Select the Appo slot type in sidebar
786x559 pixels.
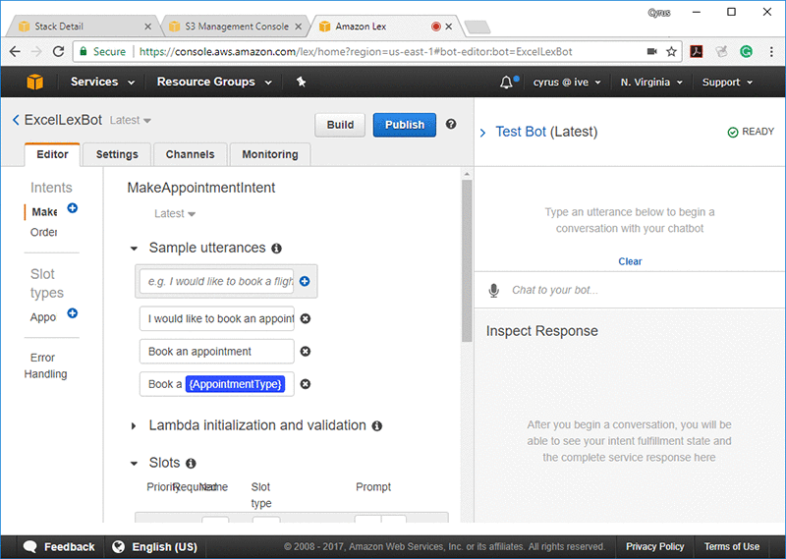pos(43,317)
